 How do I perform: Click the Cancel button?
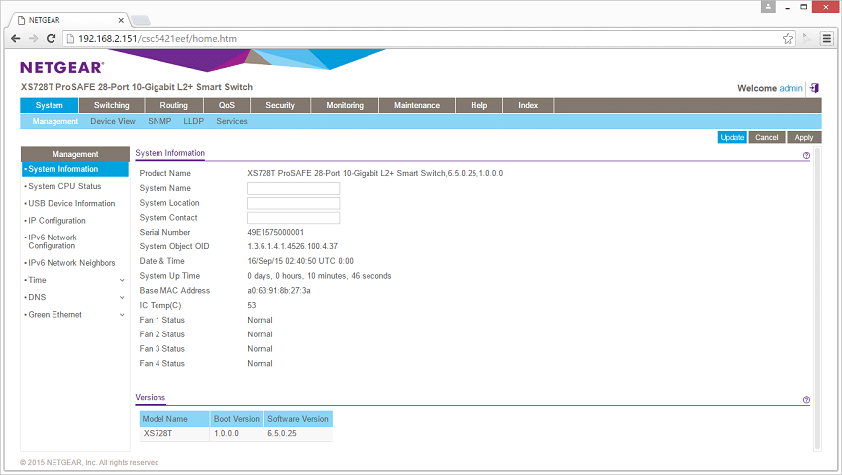(x=767, y=137)
